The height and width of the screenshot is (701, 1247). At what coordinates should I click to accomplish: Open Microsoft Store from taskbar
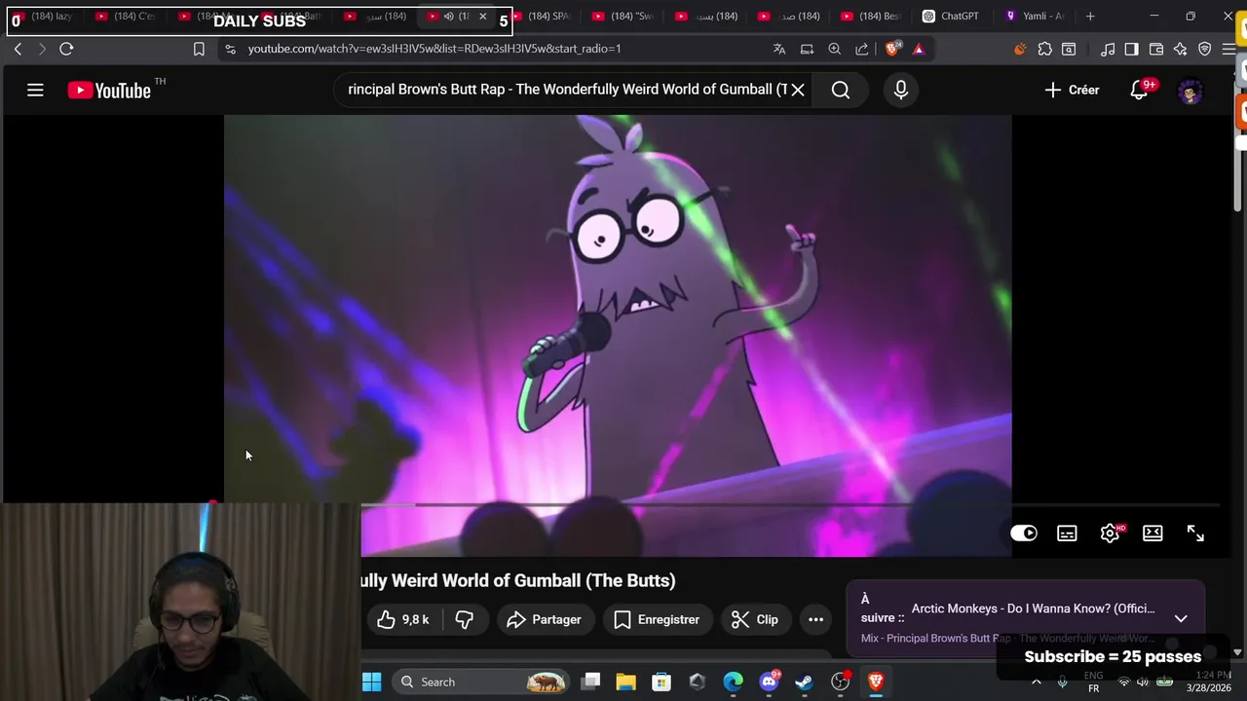coord(661,682)
